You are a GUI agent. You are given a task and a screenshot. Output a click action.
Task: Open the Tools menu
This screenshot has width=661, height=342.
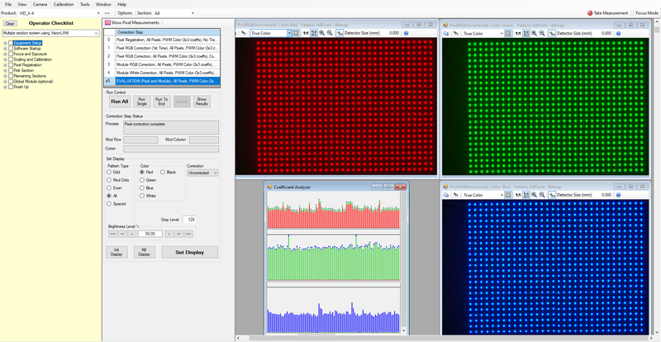pos(85,4)
